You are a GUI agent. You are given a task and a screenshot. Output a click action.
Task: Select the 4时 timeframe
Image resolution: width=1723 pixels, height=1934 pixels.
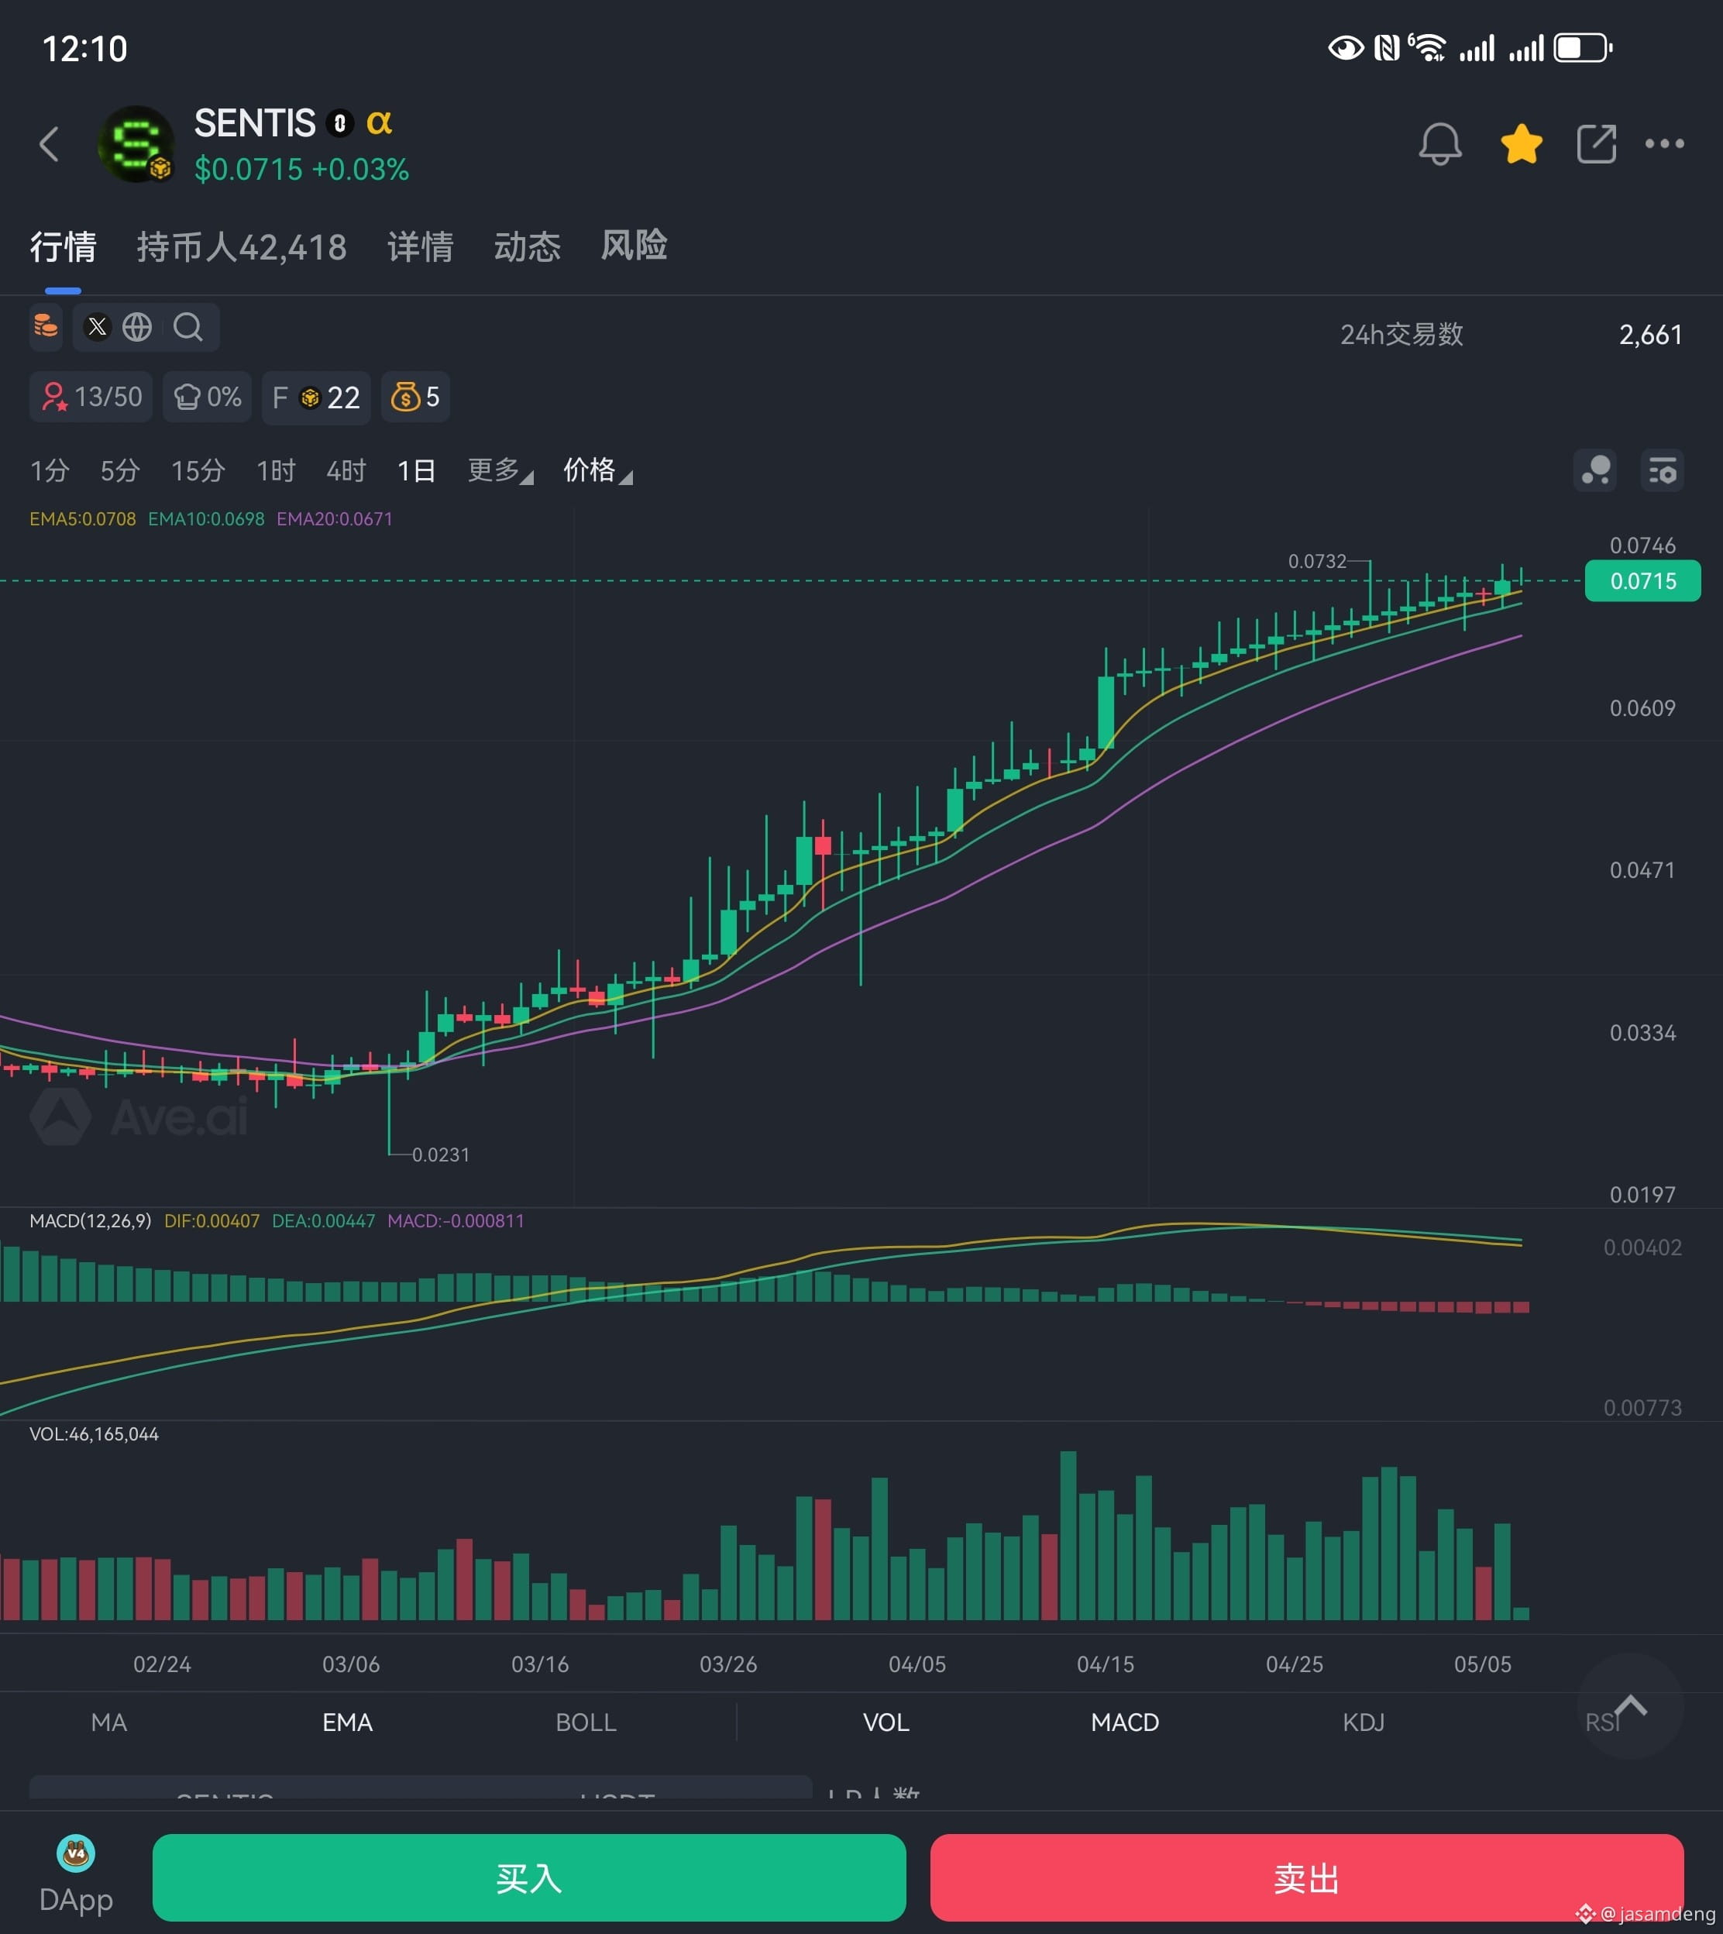click(346, 470)
